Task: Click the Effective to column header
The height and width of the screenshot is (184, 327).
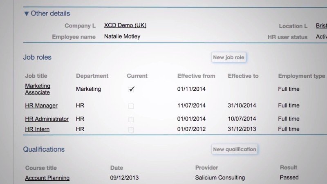Action: (243, 76)
